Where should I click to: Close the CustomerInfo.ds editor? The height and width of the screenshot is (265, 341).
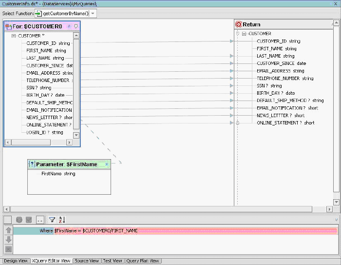coord(336,3)
